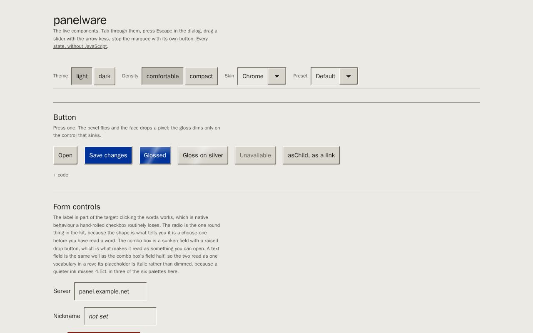Open the Preset dropdown arrow
The width and height of the screenshot is (533, 333).
pos(349,76)
